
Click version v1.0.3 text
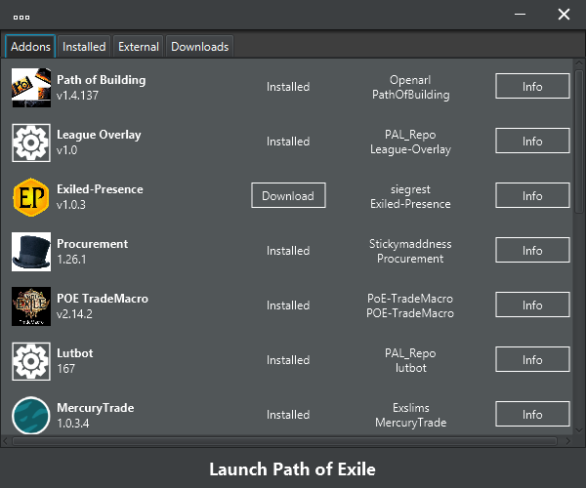click(x=71, y=205)
